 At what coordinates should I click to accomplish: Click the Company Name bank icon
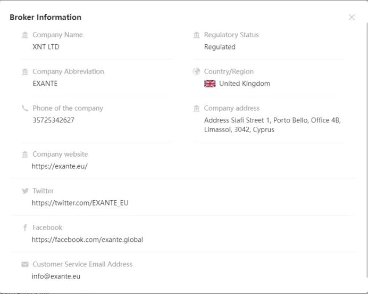click(x=25, y=35)
